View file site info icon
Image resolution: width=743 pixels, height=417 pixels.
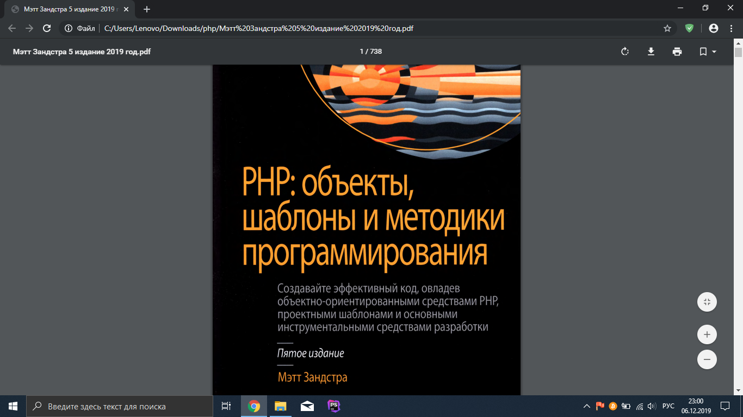pos(68,28)
